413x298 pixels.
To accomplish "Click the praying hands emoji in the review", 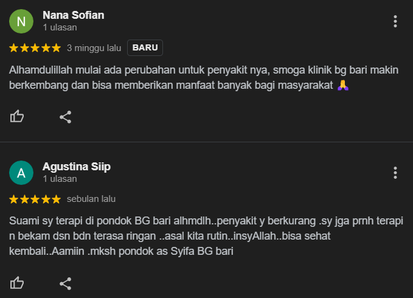I will tap(343, 85).
